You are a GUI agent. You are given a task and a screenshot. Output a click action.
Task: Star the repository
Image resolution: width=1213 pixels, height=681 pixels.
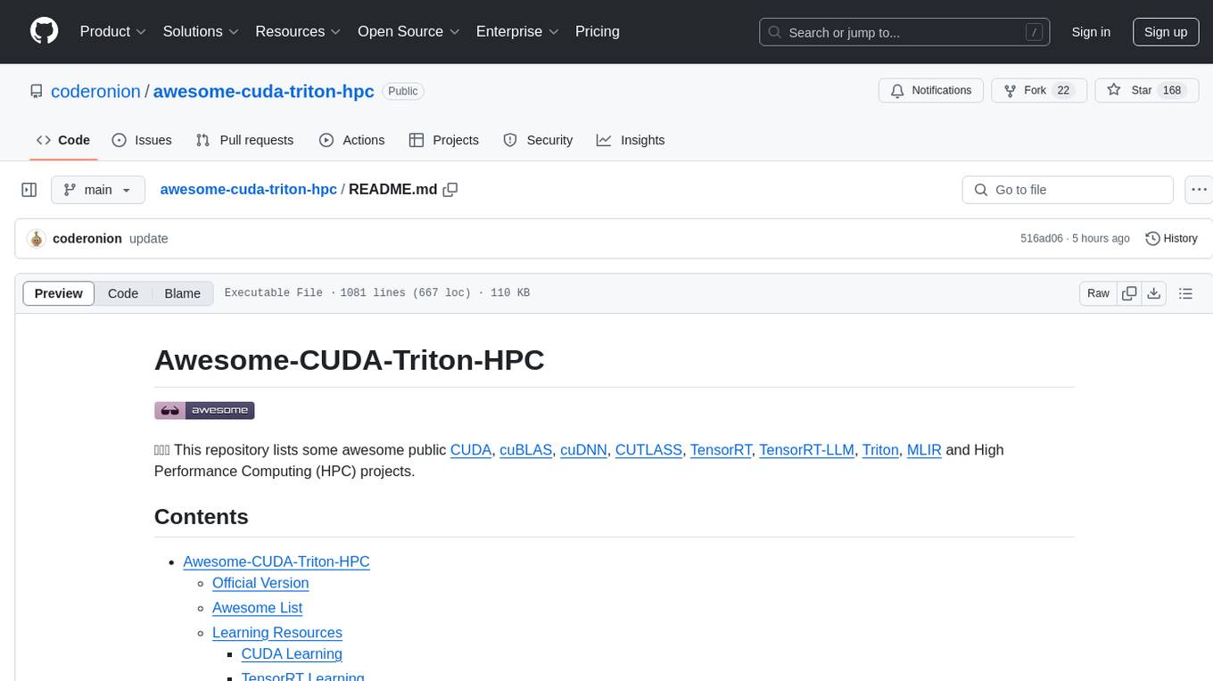[x=1145, y=91]
